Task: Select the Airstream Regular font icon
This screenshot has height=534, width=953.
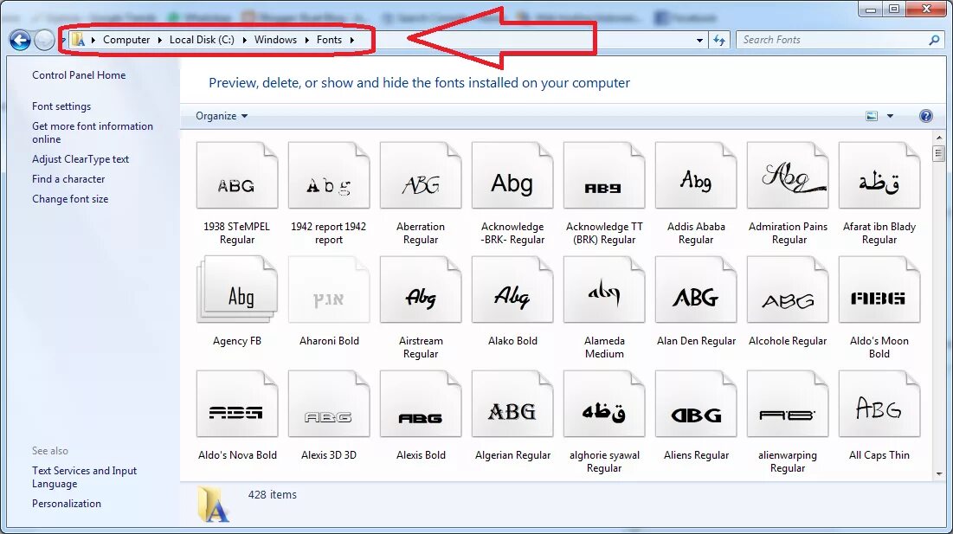Action: tap(421, 289)
